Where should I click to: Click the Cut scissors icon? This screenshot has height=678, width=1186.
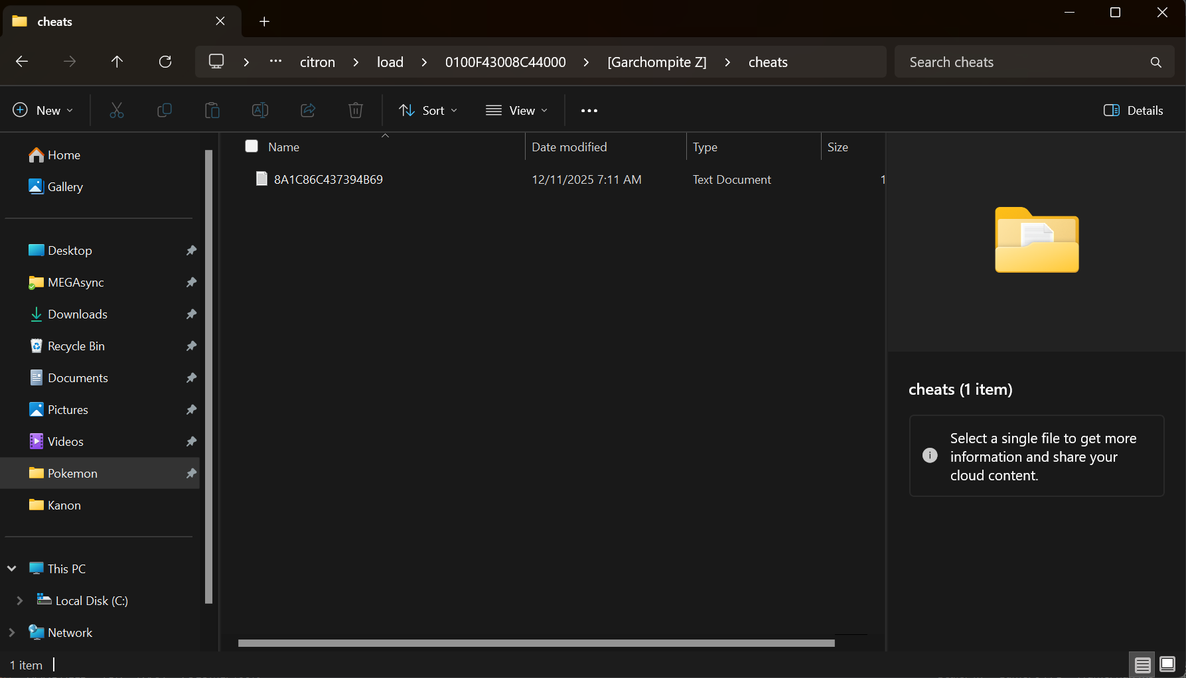(x=117, y=110)
